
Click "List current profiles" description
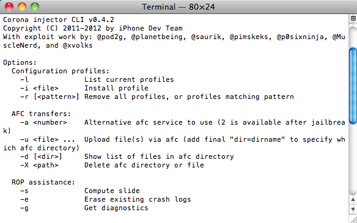coord(129,79)
